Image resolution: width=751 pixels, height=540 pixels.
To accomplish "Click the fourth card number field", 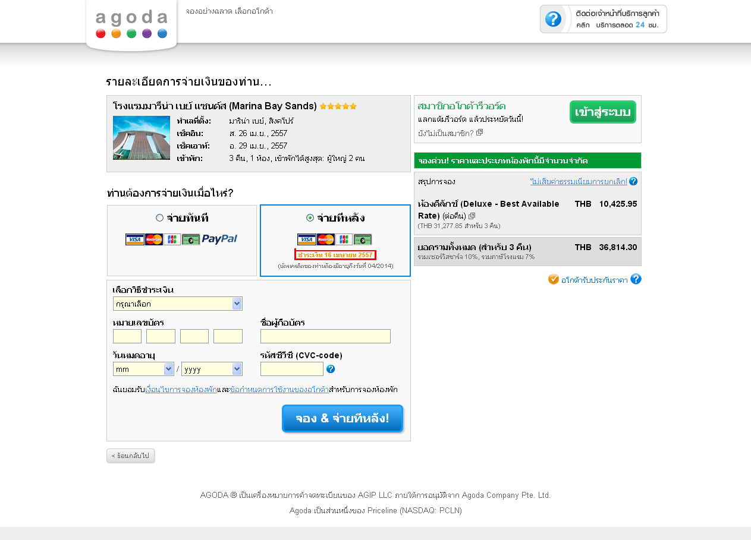I will pos(228,336).
